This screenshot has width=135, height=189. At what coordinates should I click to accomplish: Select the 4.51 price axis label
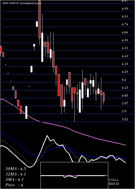(125, 48)
